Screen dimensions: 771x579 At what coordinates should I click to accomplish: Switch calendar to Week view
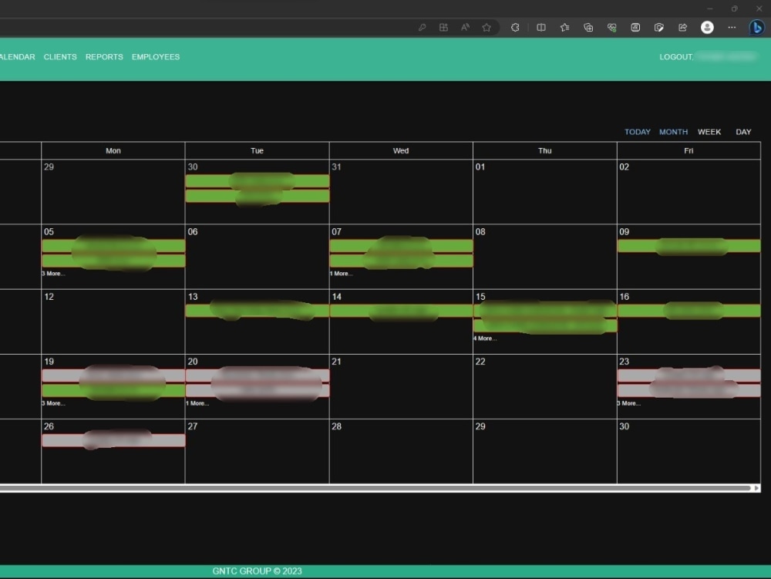(x=709, y=132)
